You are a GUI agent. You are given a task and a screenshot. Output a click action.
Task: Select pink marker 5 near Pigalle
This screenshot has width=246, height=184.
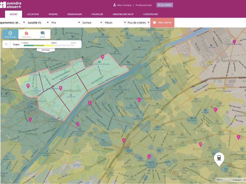click(x=238, y=137)
